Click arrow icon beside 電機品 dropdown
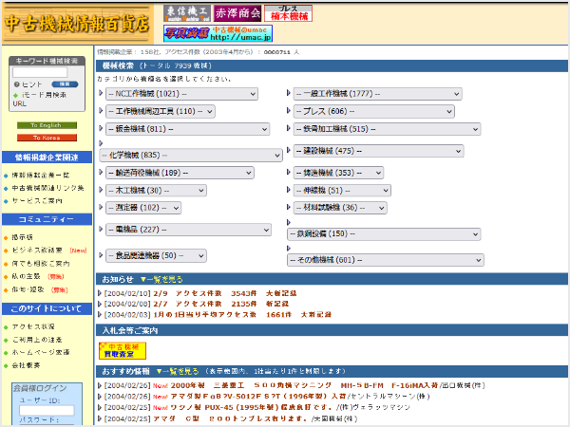The height and width of the screenshot is (427, 570). point(101,229)
